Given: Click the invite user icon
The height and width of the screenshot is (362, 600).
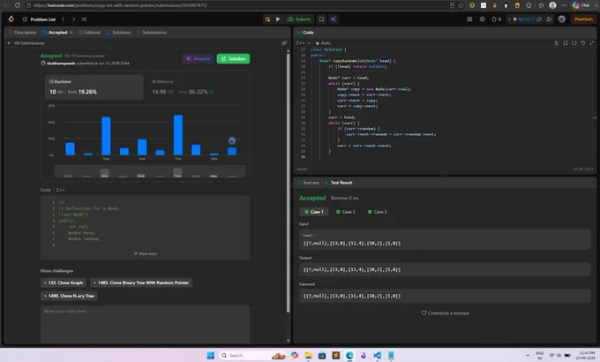Looking at the screenshot, I should pos(549,19).
